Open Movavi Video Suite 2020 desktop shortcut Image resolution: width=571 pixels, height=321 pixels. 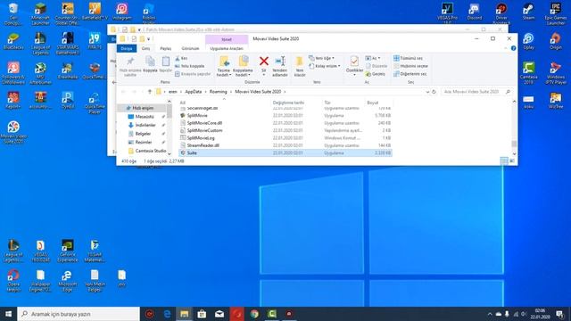coord(13,132)
